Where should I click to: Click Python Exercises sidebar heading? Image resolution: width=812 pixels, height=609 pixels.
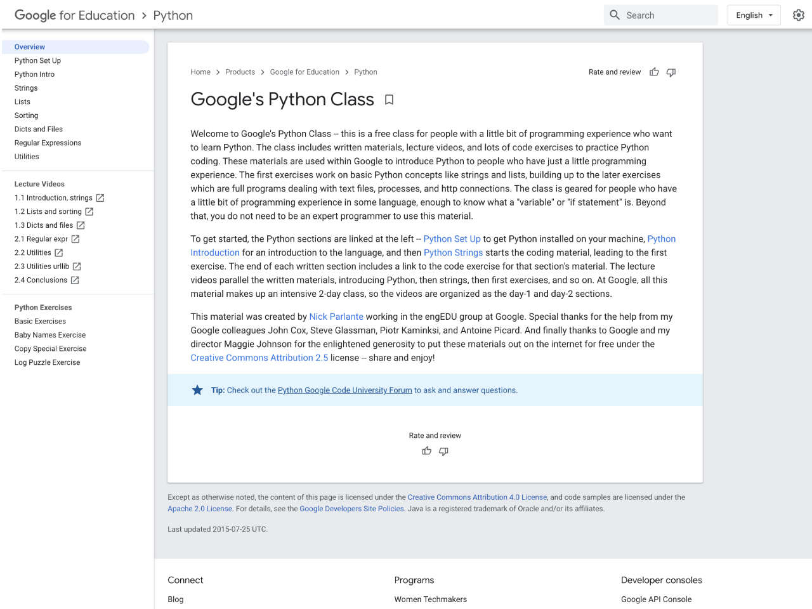coord(43,308)
